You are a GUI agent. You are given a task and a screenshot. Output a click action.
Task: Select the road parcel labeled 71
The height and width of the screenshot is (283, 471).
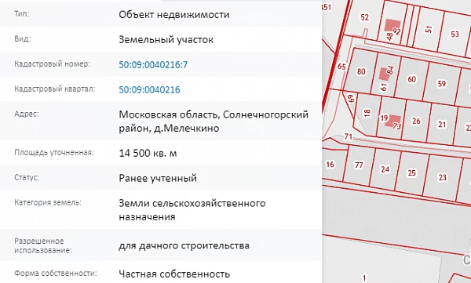point(348,137)
